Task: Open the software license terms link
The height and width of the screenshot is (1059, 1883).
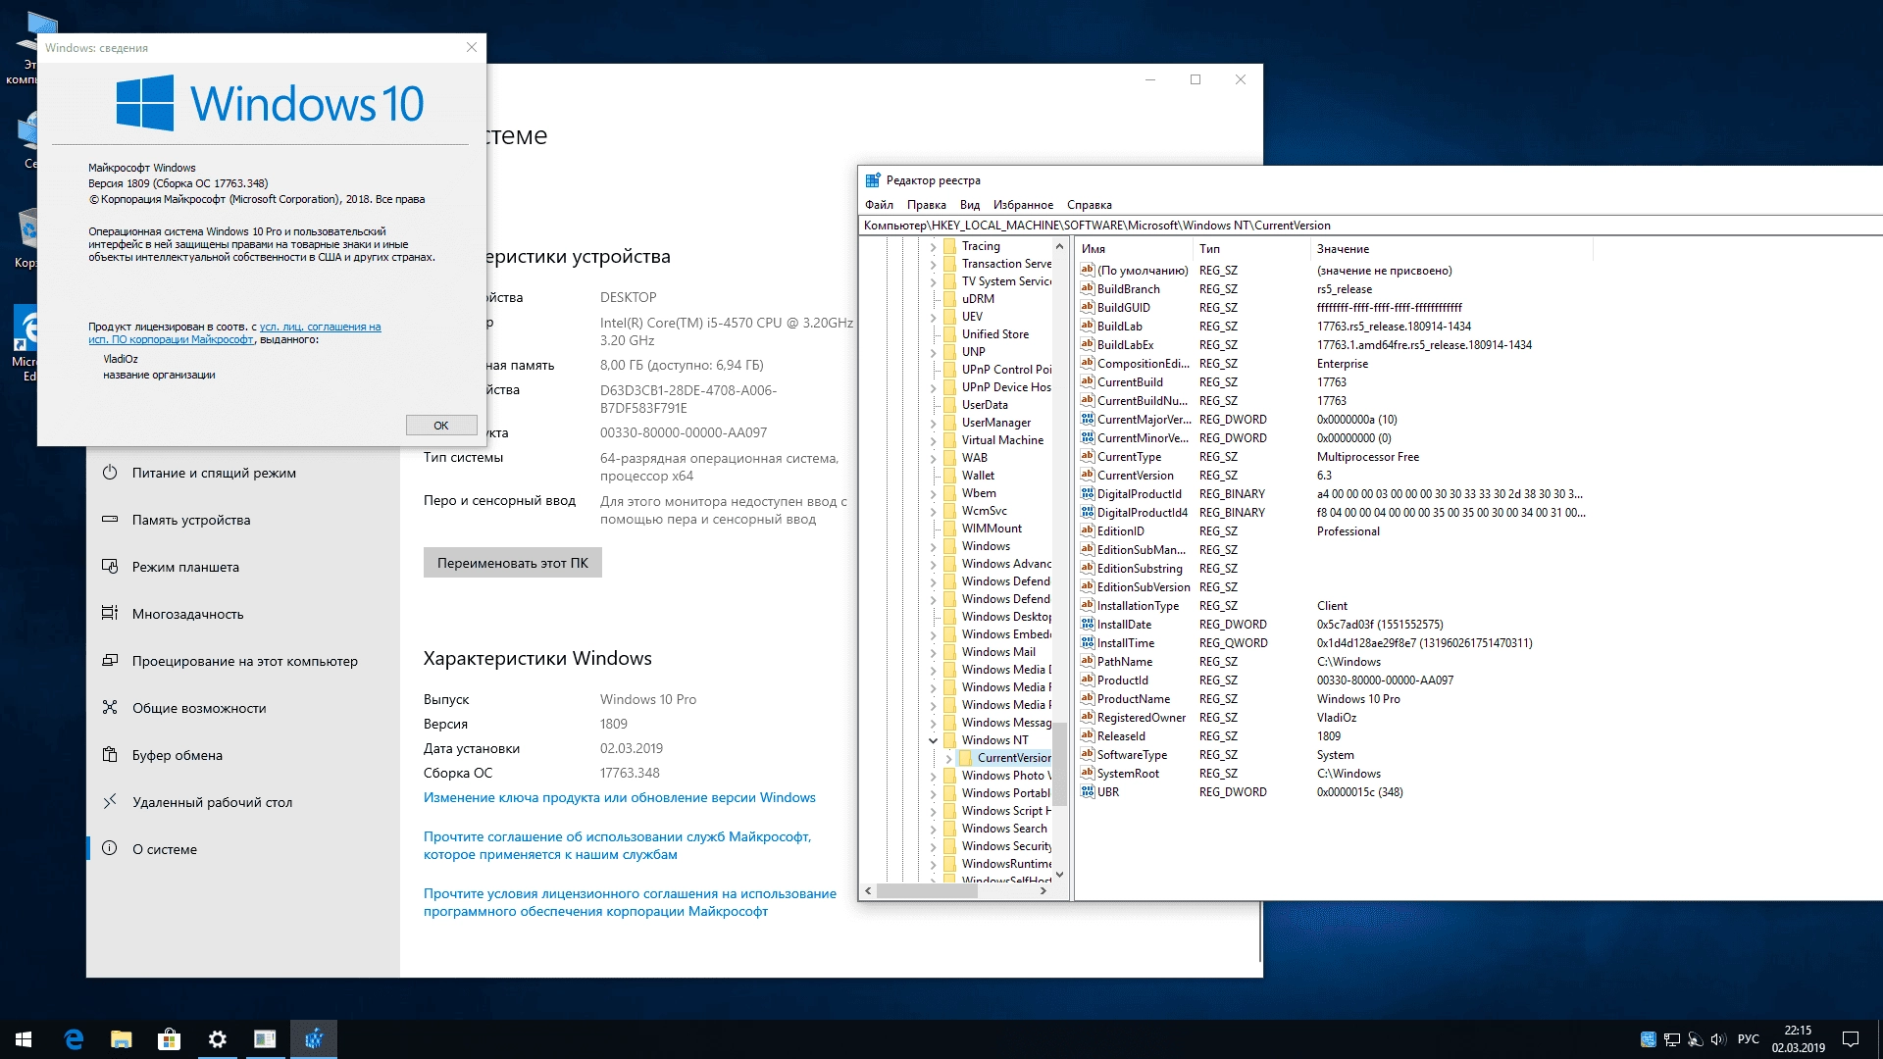Action: pos(630,902)
